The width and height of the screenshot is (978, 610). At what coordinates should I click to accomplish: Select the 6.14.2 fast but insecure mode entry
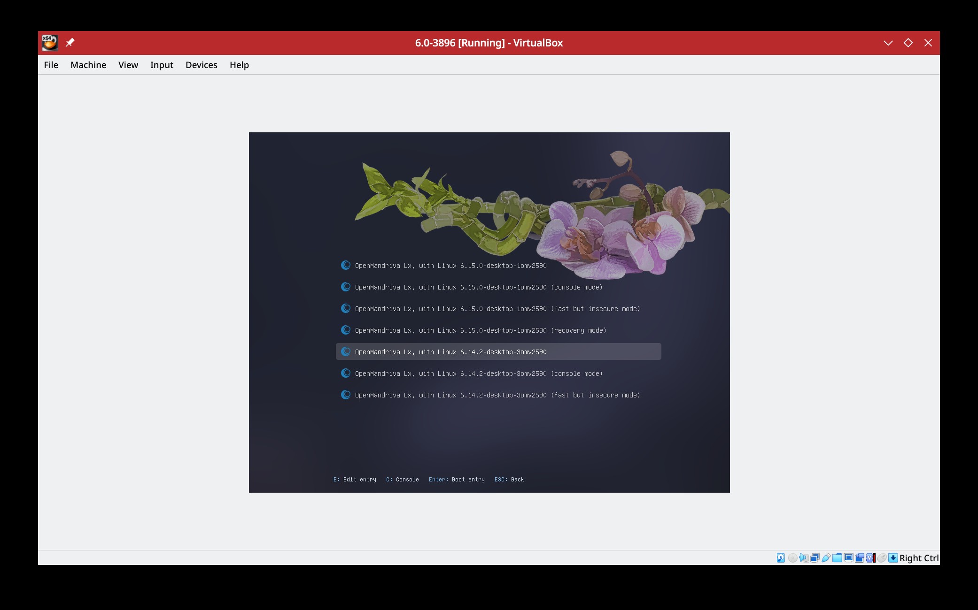point(498,395)
